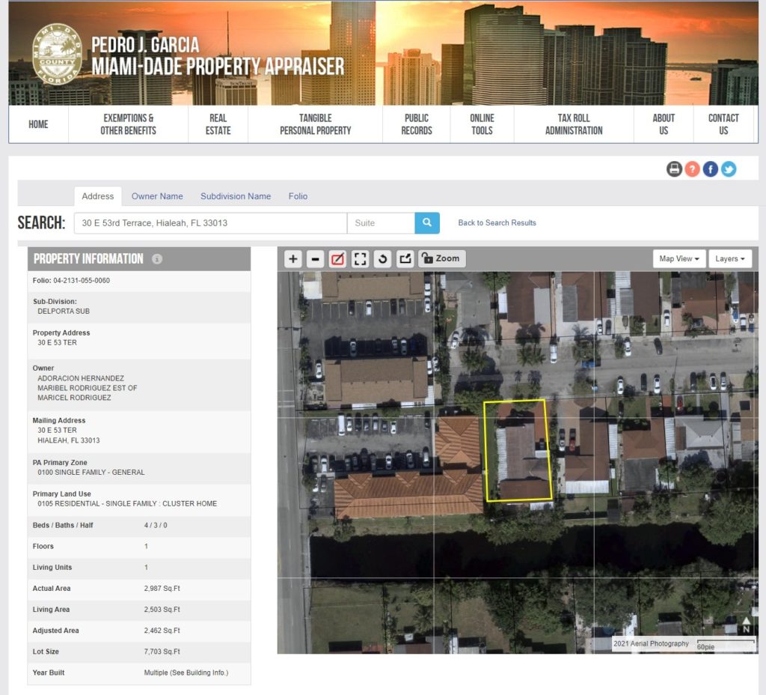Click the Property Information info icon

(x=157, y=259)
